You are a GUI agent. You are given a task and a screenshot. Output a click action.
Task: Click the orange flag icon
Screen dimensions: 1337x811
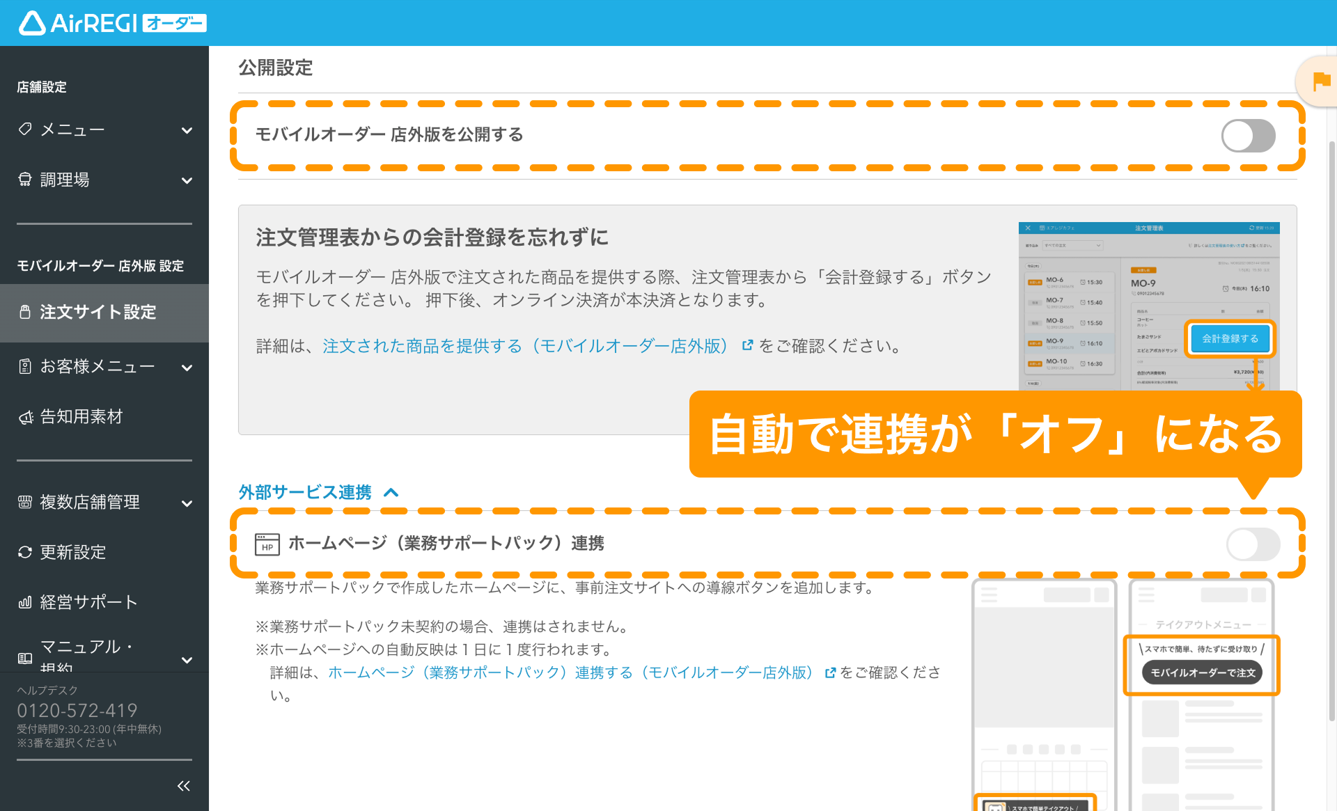pyautogui.click(x=1321, y=81)
